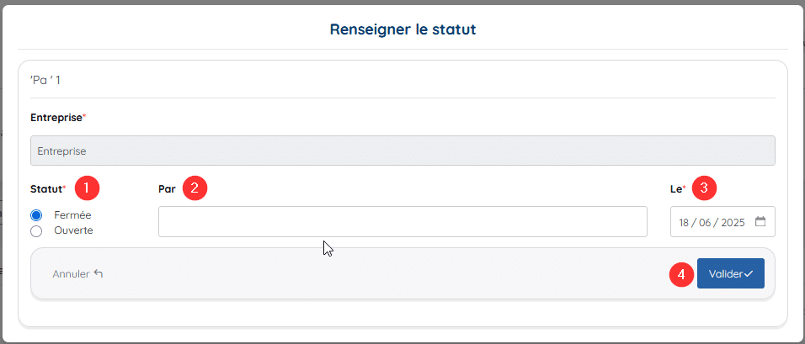Click the return arrow icon beside Annuler
805x344 pixels.
(x=98, y=273)
